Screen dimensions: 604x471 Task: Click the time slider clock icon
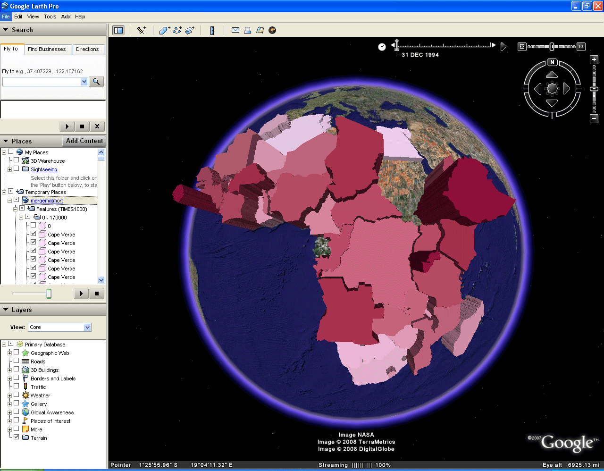(x=382, y=47)
